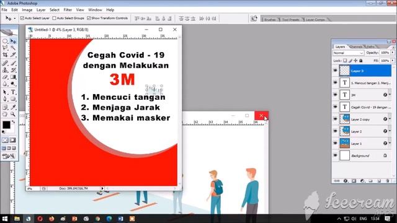Viewport: 397px width, 223px height.
Task: Expand effects of Layer 2
Action: (390, 131)
